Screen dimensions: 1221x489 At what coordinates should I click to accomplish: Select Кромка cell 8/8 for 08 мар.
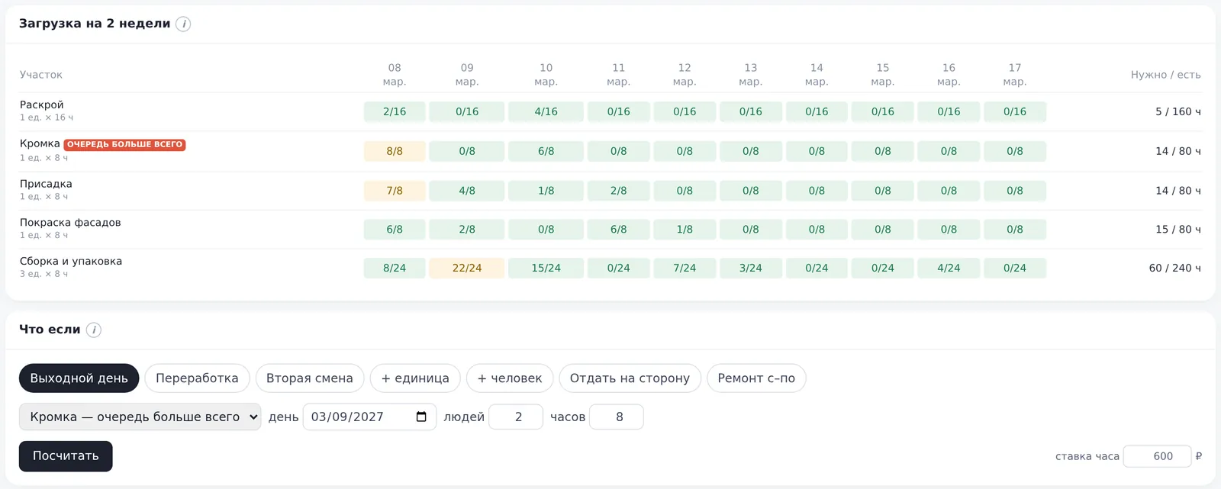coord(395,151)
